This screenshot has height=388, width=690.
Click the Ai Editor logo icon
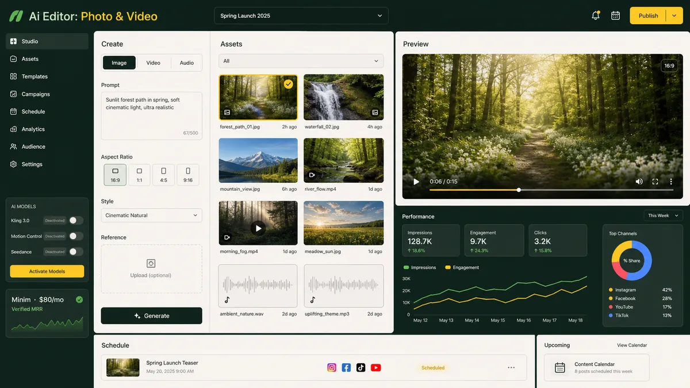[15, 16]
